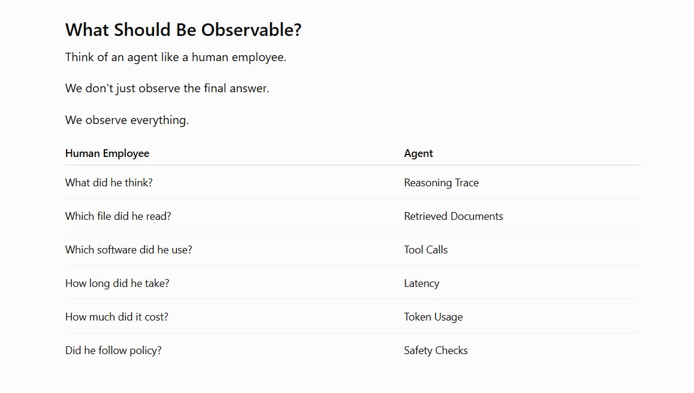Image resolution: width=694 pixels, height=393 pixels.
Task: Click the words human employee in first paragraph
Action: [x=239, y=58]
